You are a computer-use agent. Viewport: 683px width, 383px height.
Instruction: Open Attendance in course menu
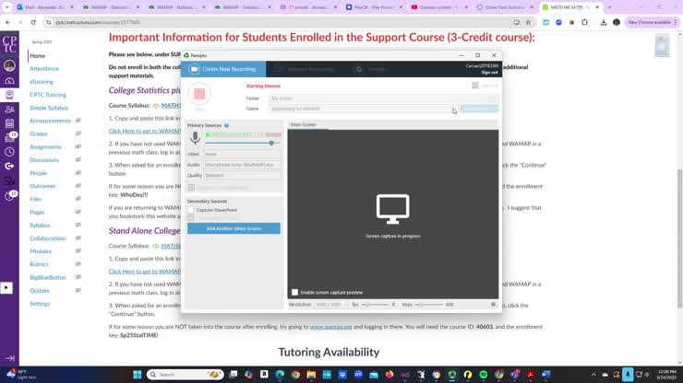click(44, 69)
